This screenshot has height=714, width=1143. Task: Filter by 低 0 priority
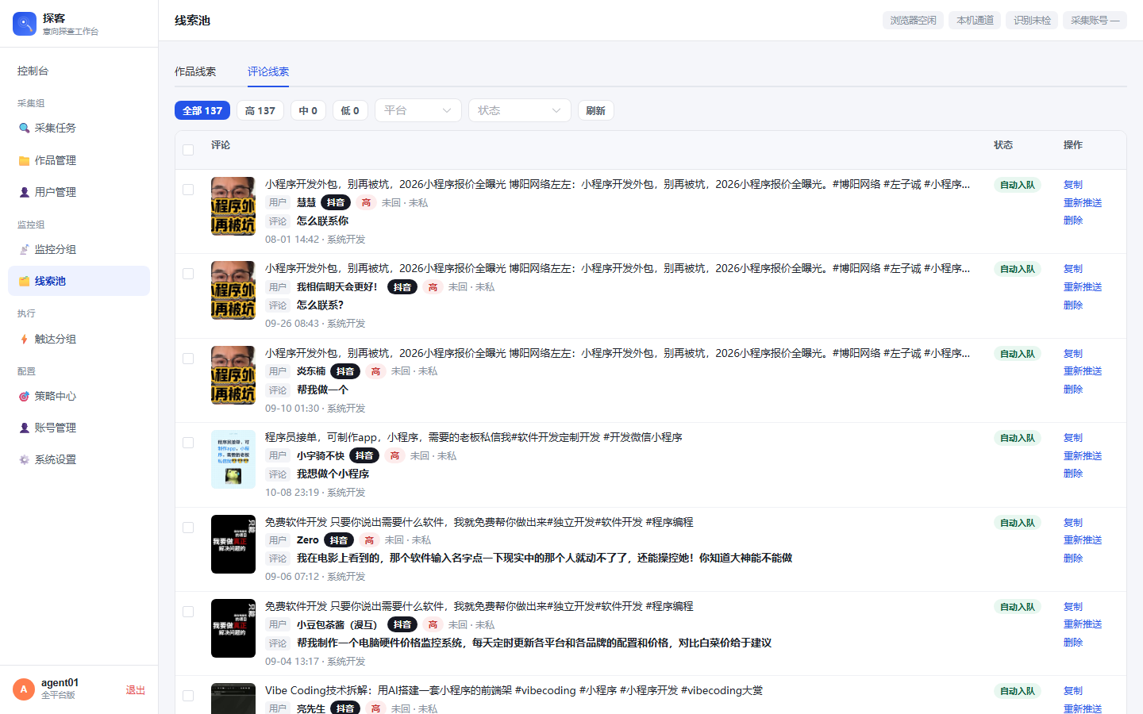(x=350, y=110)
